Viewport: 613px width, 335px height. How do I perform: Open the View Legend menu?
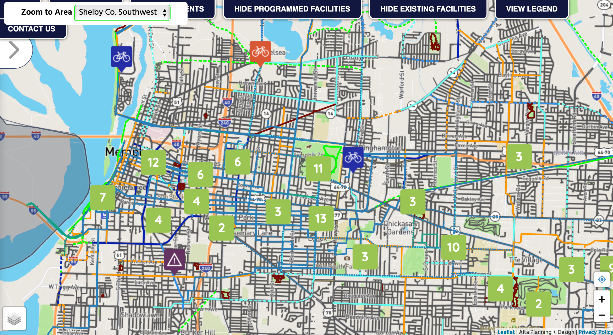(532, 9)
